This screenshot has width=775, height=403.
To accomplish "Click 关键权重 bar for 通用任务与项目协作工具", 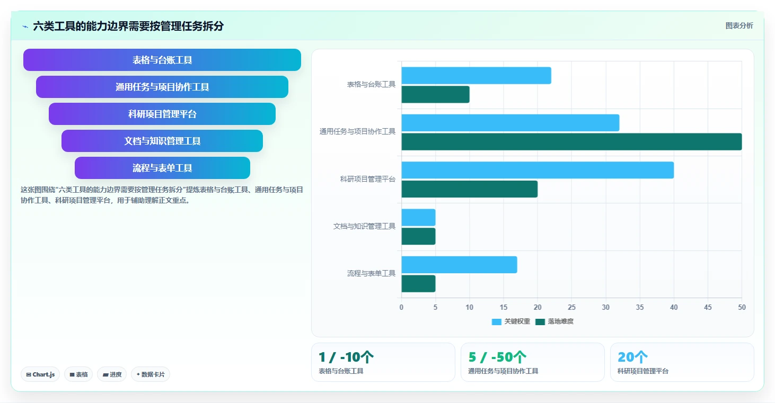I will (x=510, y=123).
